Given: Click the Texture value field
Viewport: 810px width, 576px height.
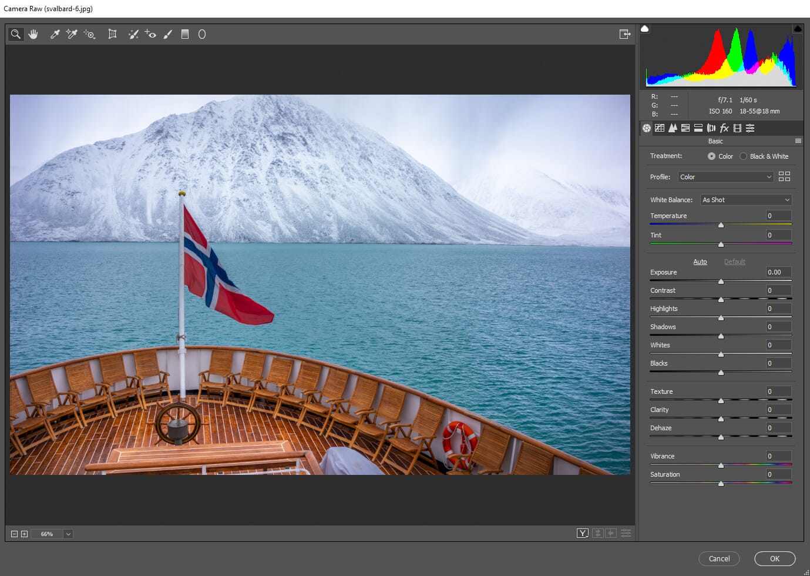Looking at the screenshot, I should (x=779, y=391).
